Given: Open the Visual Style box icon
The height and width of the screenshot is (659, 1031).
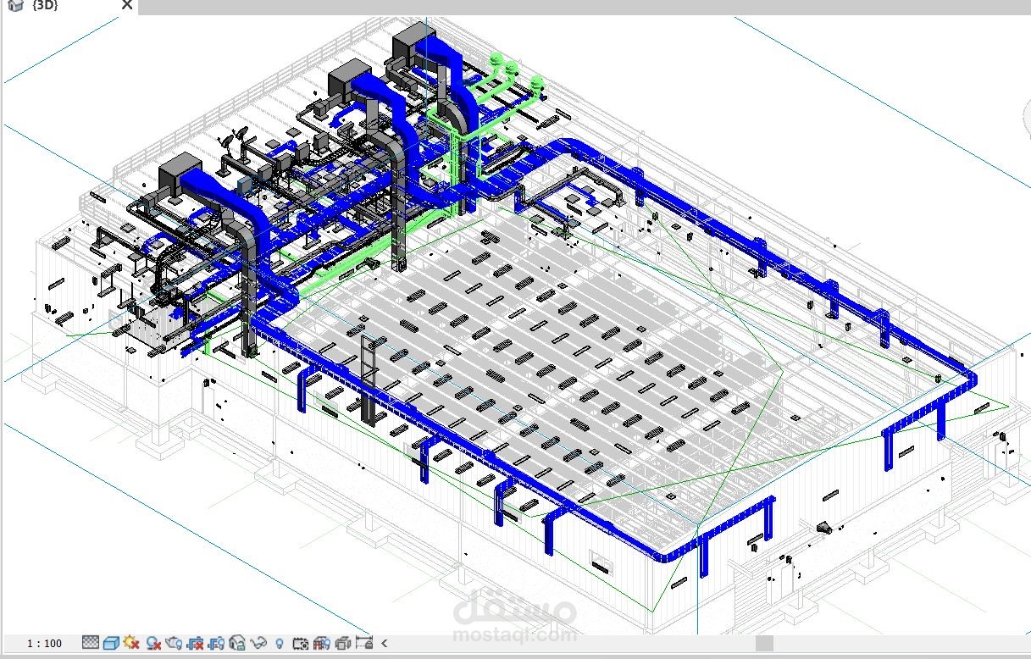Looking at the screenshot, I should click(111, 643).
